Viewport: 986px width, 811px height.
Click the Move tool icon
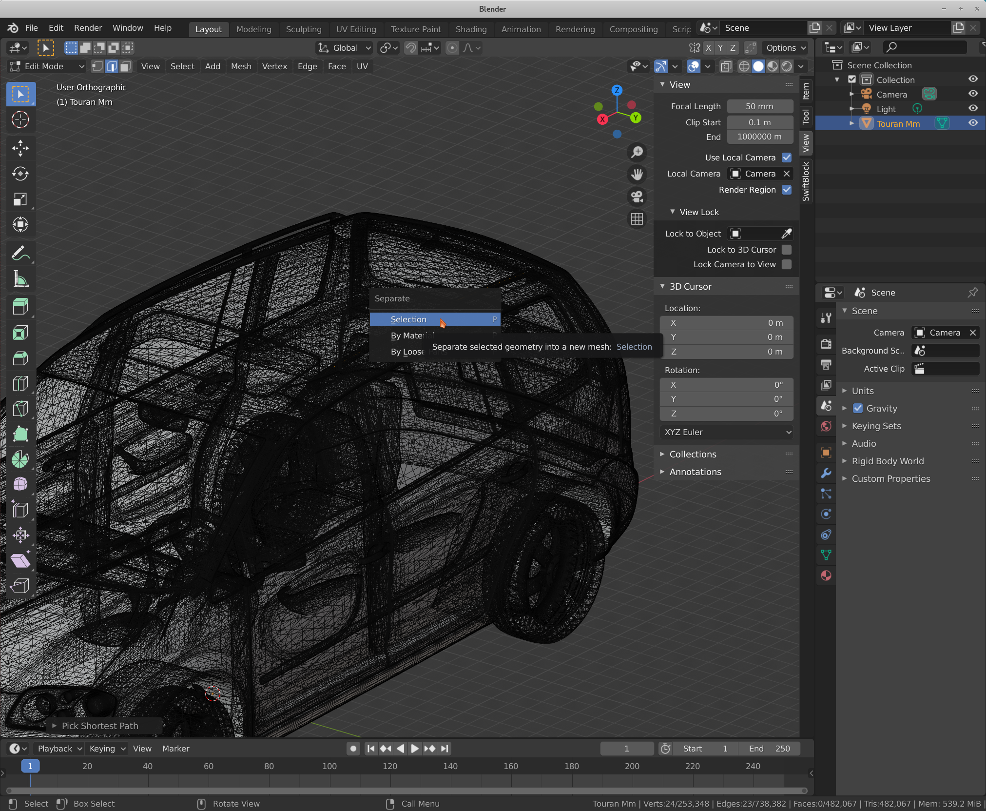click(x=20, y=148)
